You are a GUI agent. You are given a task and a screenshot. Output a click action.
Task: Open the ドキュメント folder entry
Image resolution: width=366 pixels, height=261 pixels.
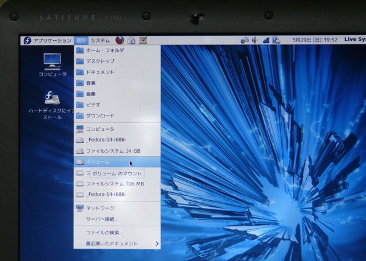click(99, 72)
